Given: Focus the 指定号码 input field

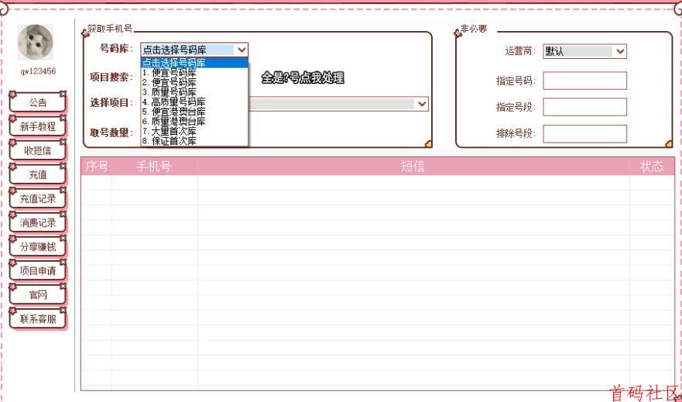Looking at the screenshot, I should pos(584,81).
